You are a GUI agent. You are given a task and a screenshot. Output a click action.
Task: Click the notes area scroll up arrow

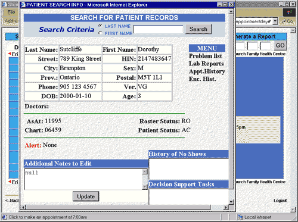point(145,171)
